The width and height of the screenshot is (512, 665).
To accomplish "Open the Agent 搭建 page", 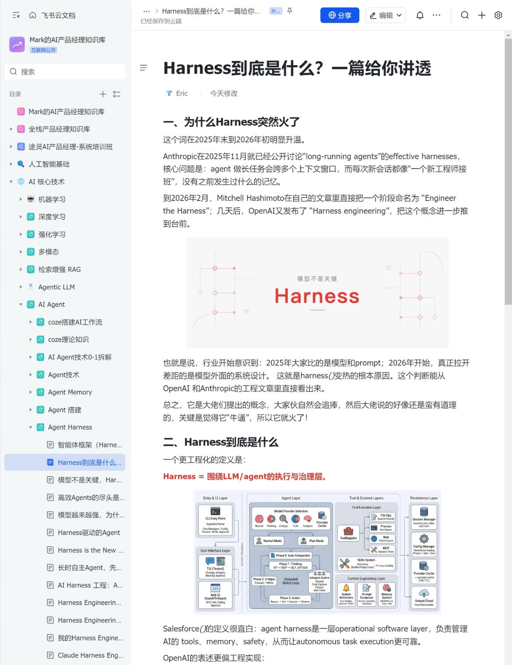I will pos(65,410).
